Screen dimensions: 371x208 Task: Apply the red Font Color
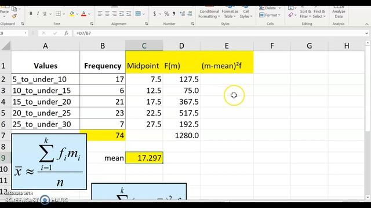pos(83,14)
